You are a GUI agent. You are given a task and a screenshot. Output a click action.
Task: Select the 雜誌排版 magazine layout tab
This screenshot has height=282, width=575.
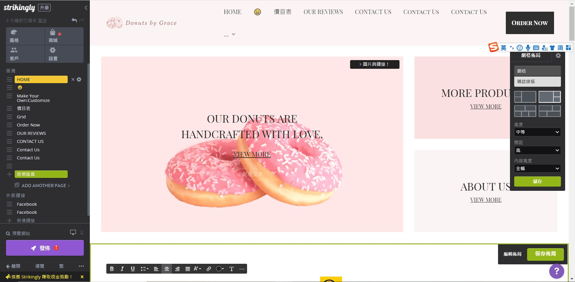coord(537,82)
